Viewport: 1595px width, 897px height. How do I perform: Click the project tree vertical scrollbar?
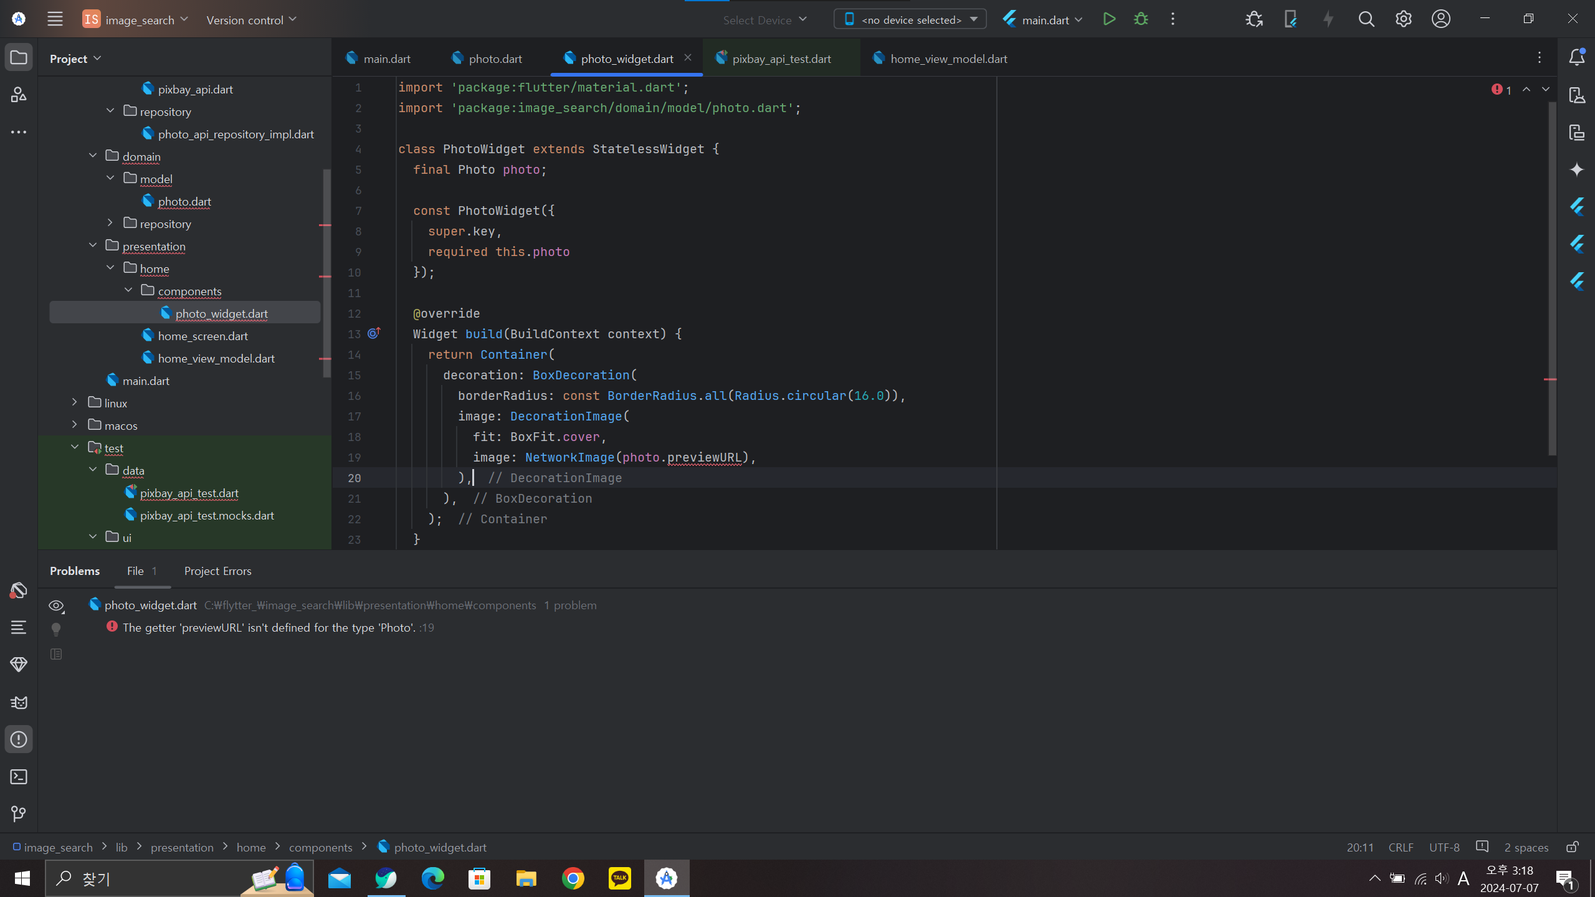[x=327, y=273]
